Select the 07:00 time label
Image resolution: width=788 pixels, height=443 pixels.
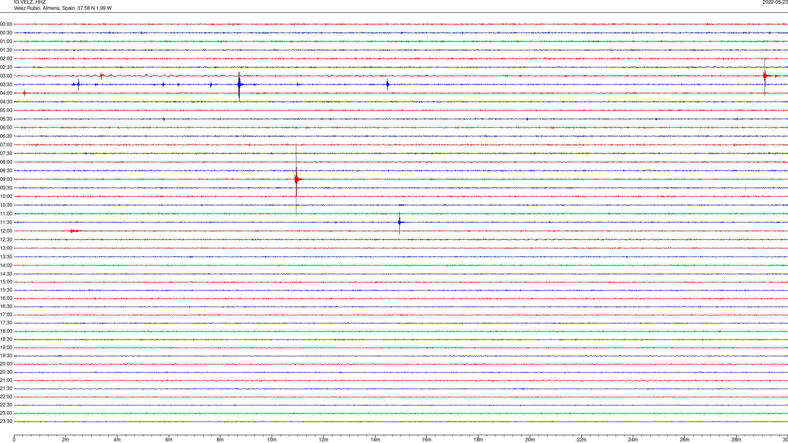pyautogui.click(x=6, y=145)
